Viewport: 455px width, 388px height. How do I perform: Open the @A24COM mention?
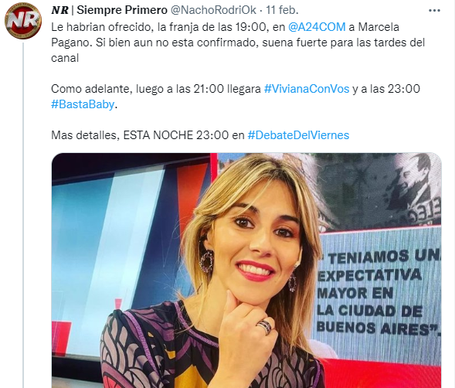tap(317, 27)
